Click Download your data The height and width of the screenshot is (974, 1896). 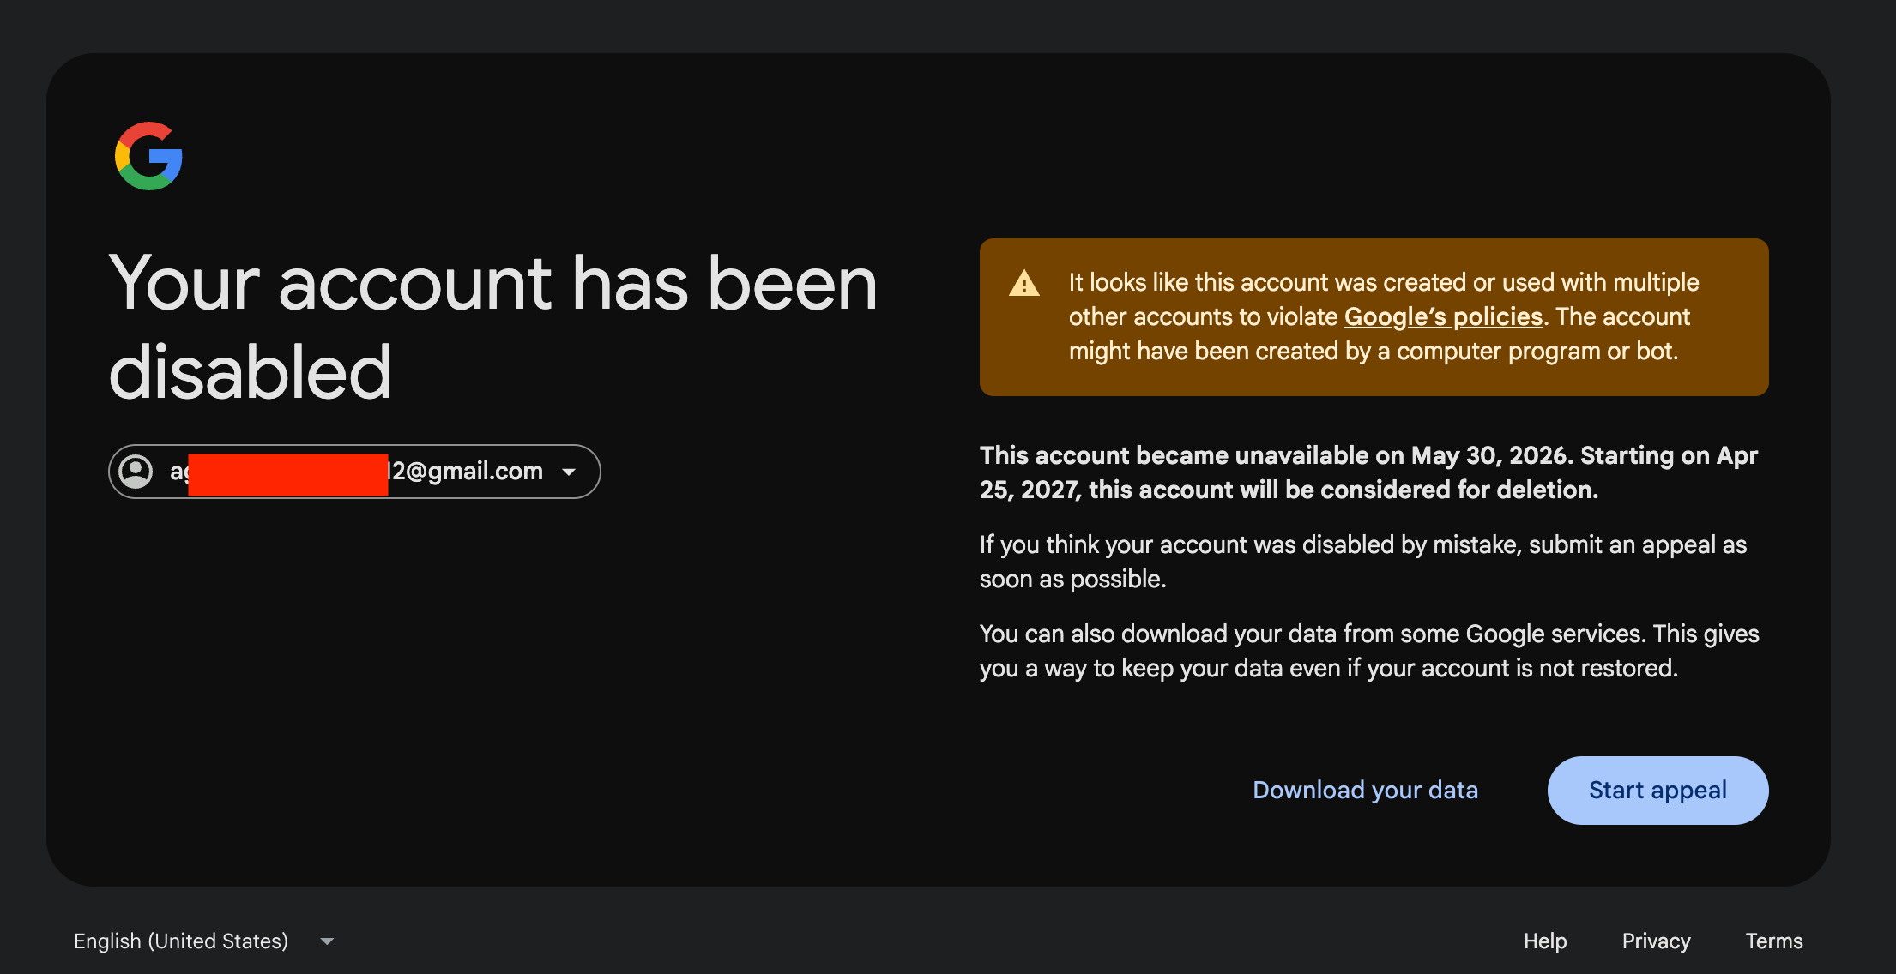[1365, 790]
